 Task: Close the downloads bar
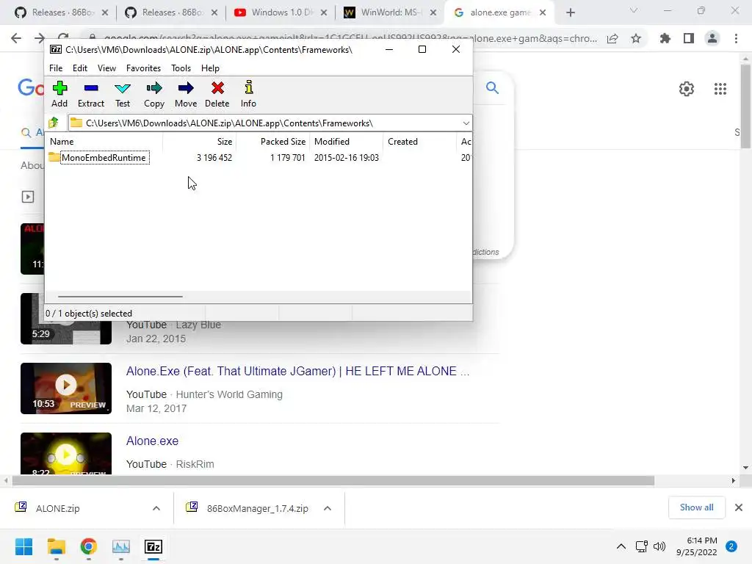pos(739,507)
